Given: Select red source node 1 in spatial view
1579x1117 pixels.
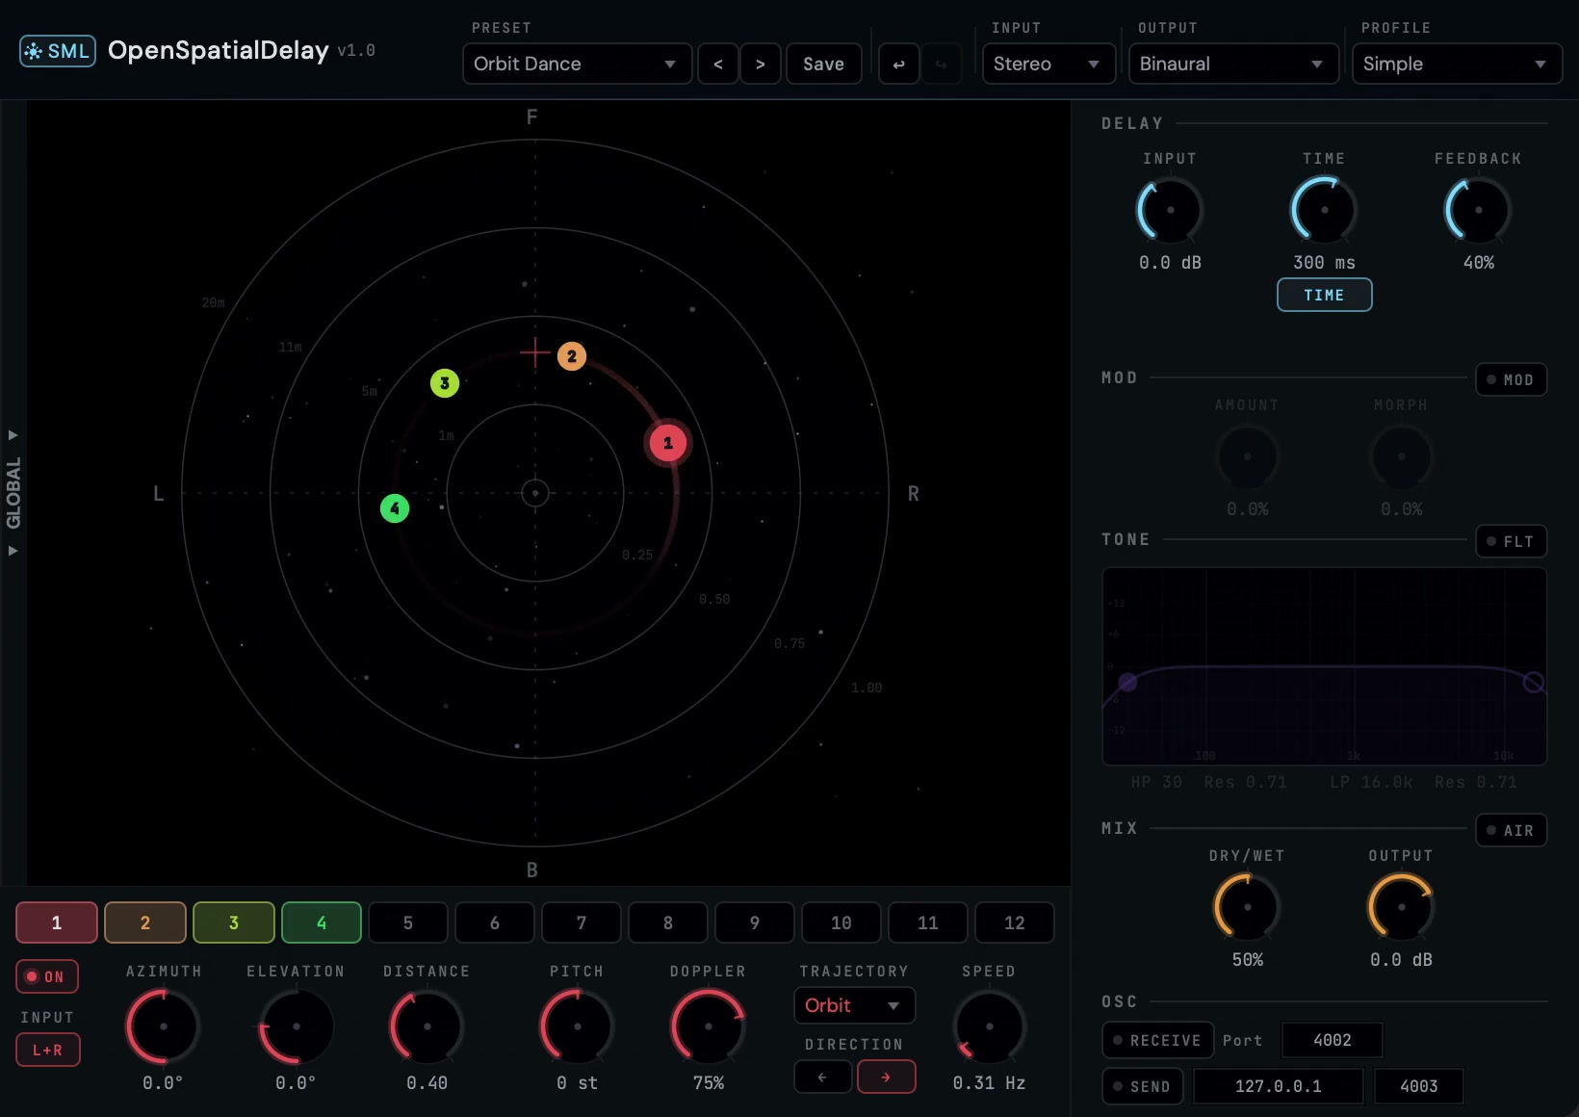Looking at the screenshot, I should coord(668,443).
